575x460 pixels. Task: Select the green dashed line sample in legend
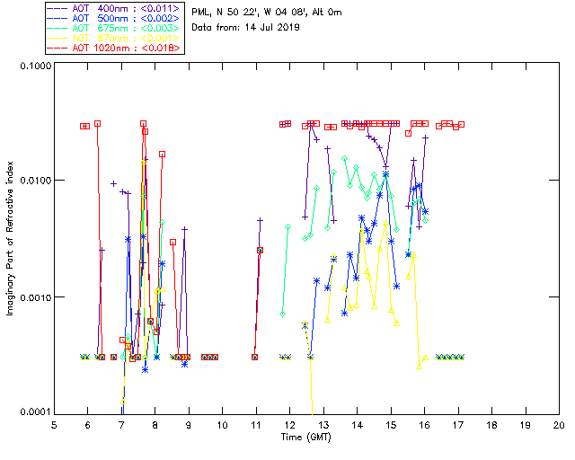(x=57, y=28)
